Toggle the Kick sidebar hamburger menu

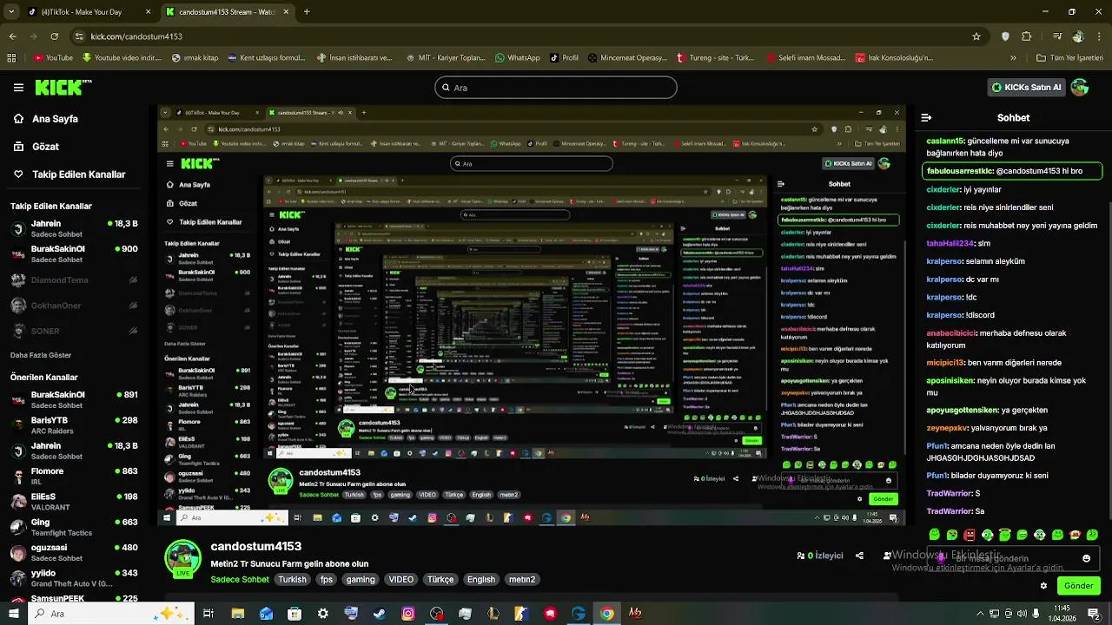[18, 87]
